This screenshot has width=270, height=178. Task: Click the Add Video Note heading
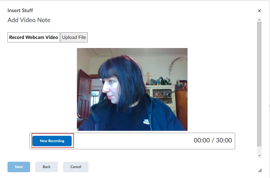tap(29, 20)
